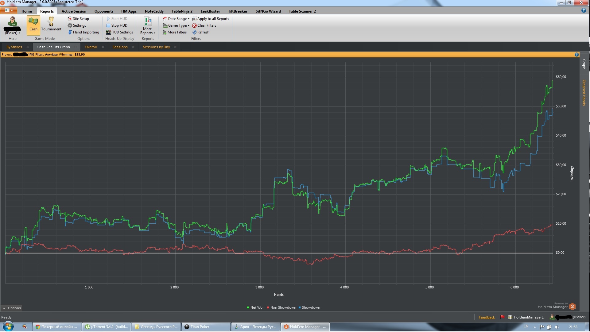
Task: Click the Feedback link
Action: point(487,318)
